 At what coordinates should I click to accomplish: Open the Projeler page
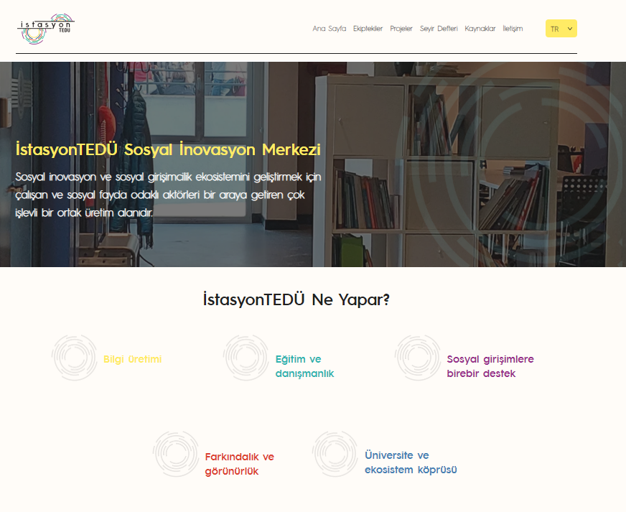point(401,29)
